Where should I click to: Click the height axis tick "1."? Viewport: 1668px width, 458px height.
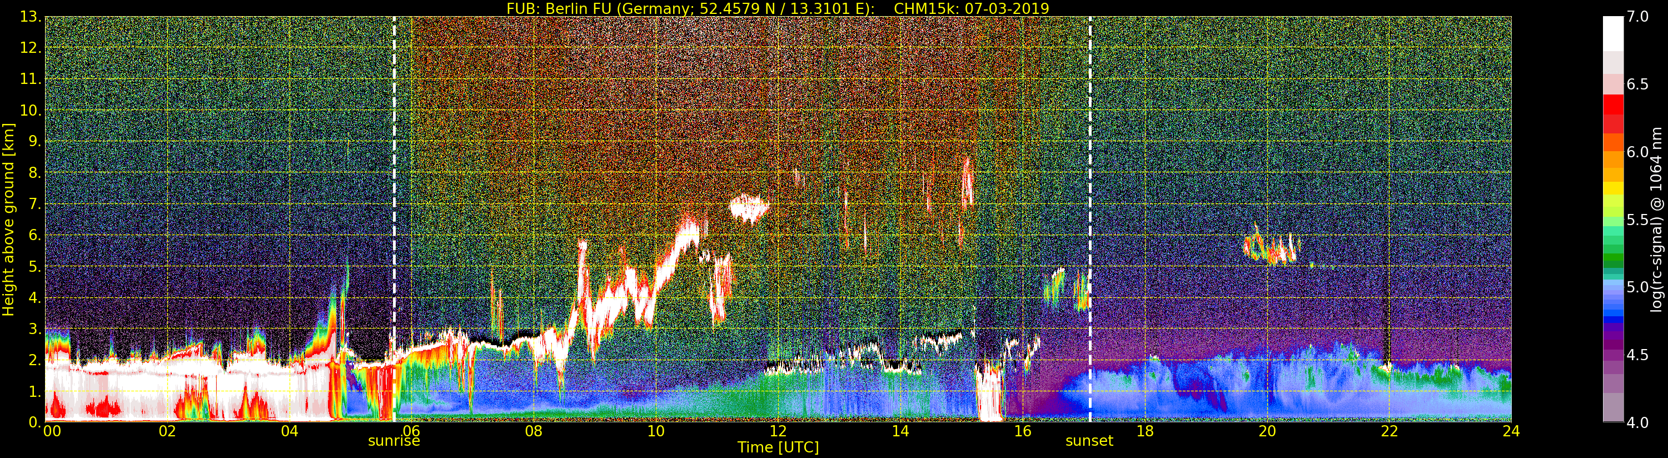tap(34, 391)
